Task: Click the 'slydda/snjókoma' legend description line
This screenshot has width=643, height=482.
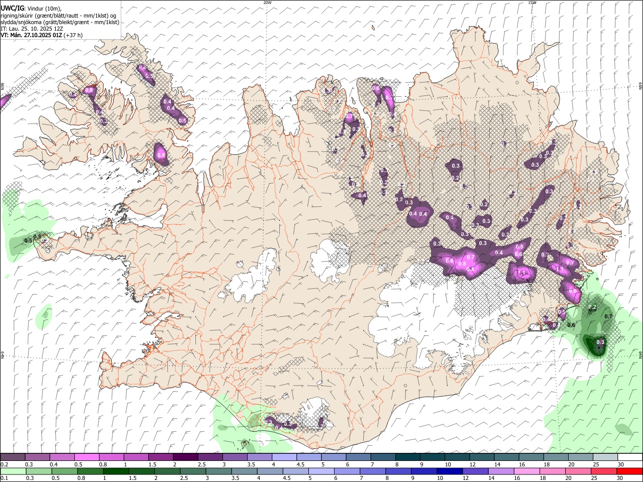Action: pyautogui.click(x=60, y=22)
